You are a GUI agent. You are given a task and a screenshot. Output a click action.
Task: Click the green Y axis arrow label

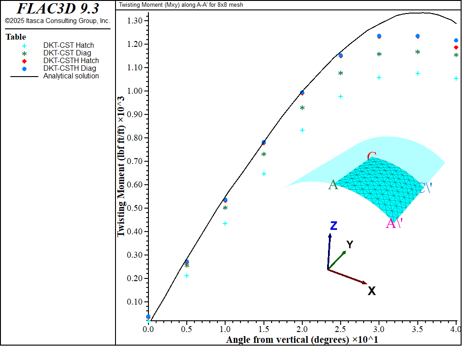pos(349,245)
